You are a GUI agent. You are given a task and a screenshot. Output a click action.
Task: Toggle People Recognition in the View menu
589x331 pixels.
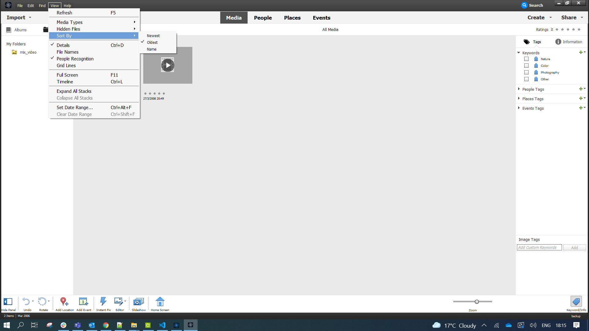tap(75, 59)
